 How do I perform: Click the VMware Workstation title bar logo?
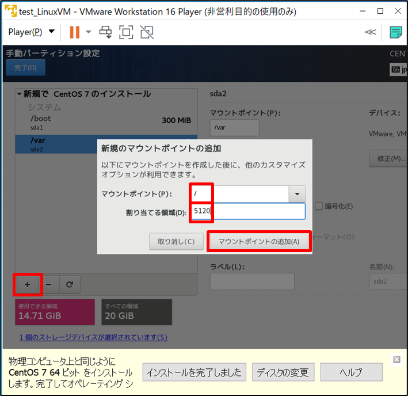(x=11, y=11)
